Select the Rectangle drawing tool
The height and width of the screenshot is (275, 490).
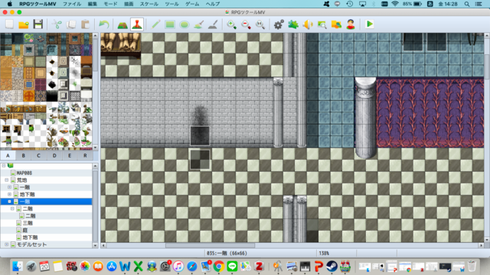coord(170,24)
